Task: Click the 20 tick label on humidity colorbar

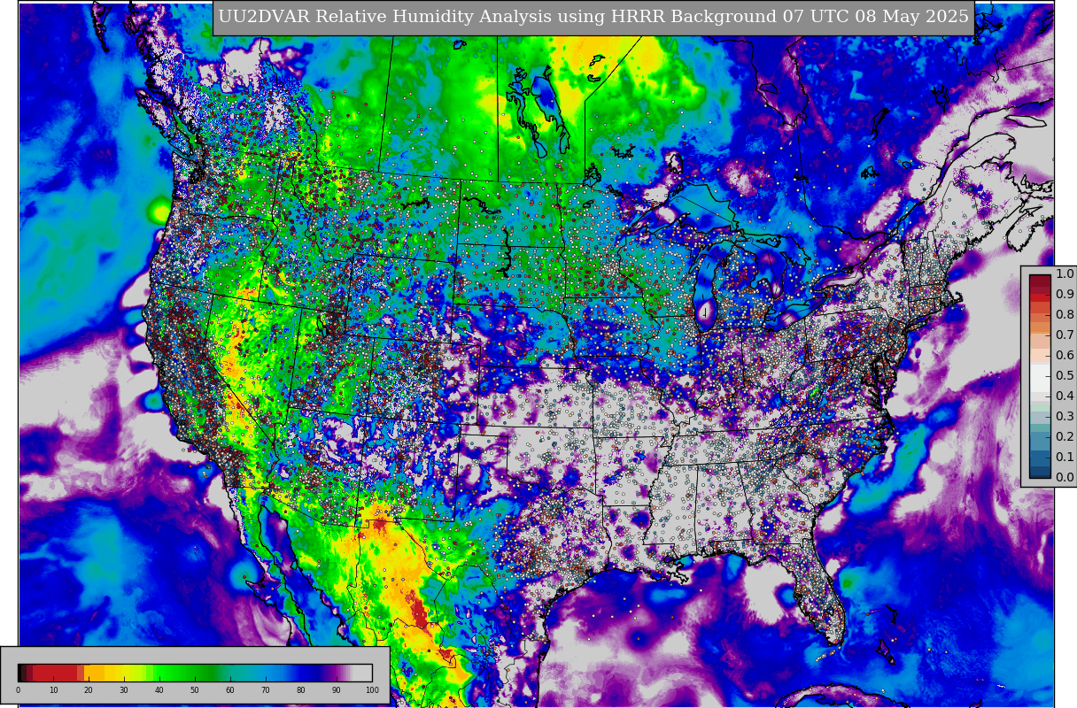Action: pos(89,690)
